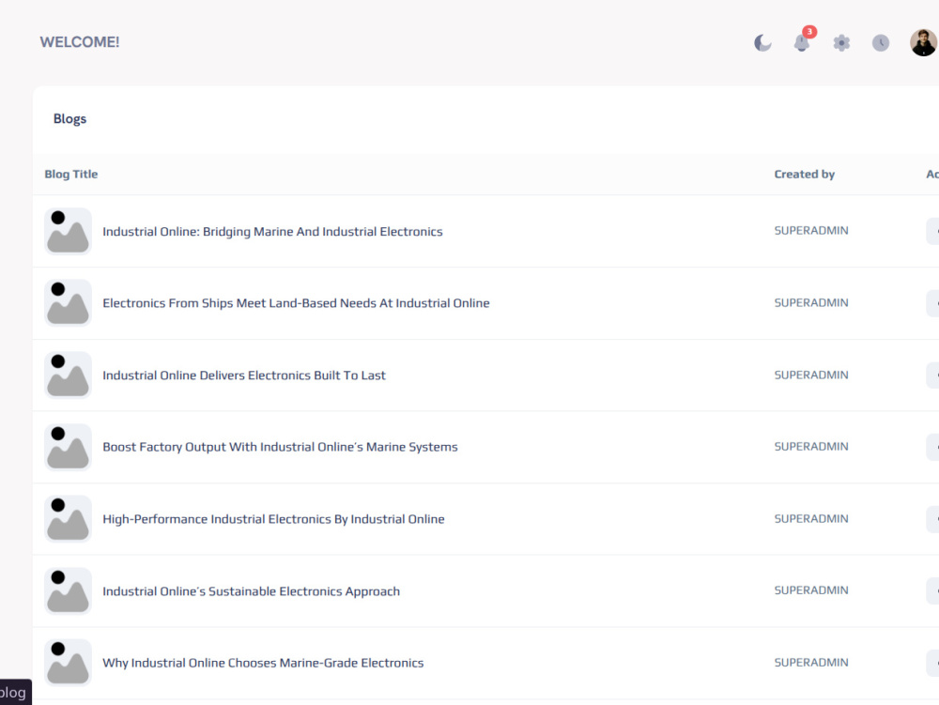This screenshot has height=705, width=939.
Task: Click the red notification badge showing 3
Action: [x=808, y=31]
